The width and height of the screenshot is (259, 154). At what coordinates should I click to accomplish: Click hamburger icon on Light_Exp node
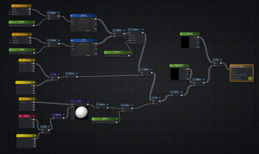click(x=93, y=119)
